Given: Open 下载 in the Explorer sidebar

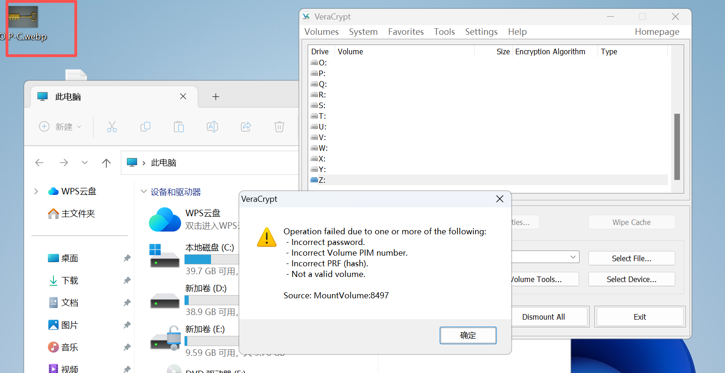Looking at the screenshot, I should [64, 281].
